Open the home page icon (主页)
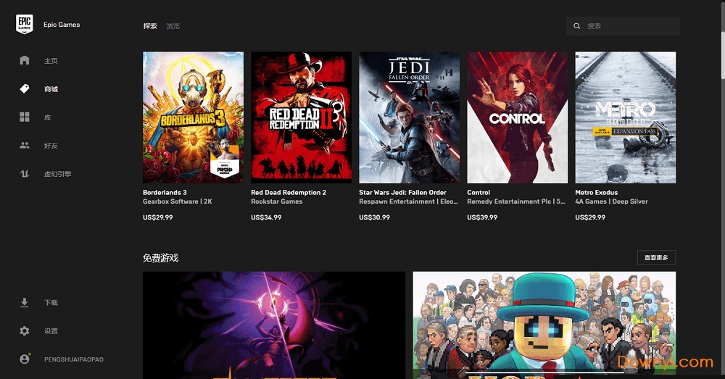Viewport: 725px width, 379px height. [x=25, y=60]
